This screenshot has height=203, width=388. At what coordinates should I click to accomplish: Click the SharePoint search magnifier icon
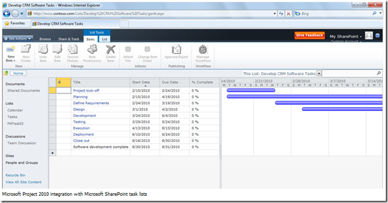(x=379, y=73)
